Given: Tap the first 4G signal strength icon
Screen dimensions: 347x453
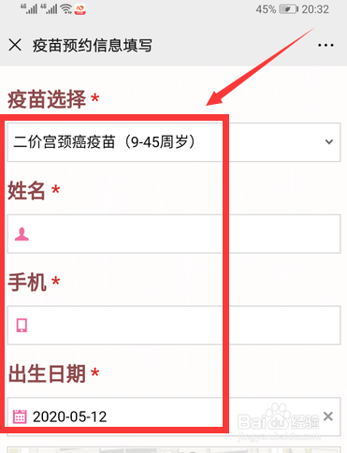Looking at the screenshot, I should 29,8.
